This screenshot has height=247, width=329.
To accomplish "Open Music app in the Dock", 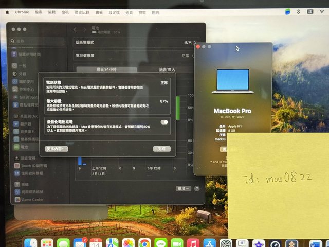I will tap(193, 243).
